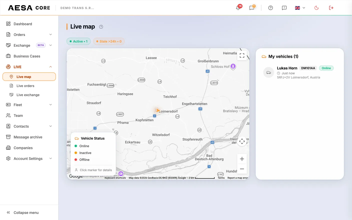The image size is (352, 220).
Task: Go to Live exchange
Action: pyautogui.click(x=29, y=95)
